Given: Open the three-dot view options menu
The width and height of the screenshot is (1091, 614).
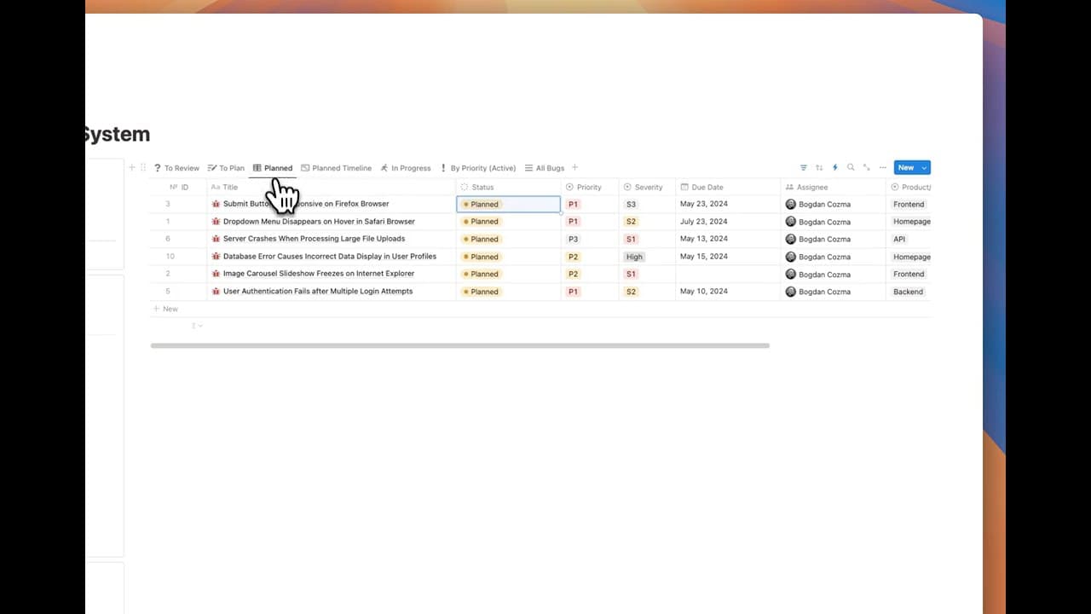Looking at the screenshot, I should [x=883, y=168].
